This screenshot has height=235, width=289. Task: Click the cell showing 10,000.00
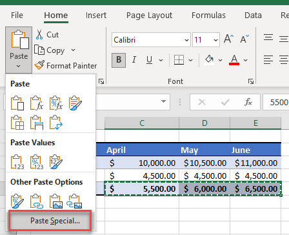click(x=142, y=163)
